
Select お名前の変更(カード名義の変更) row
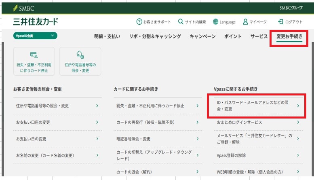click(x=57, y=155)
